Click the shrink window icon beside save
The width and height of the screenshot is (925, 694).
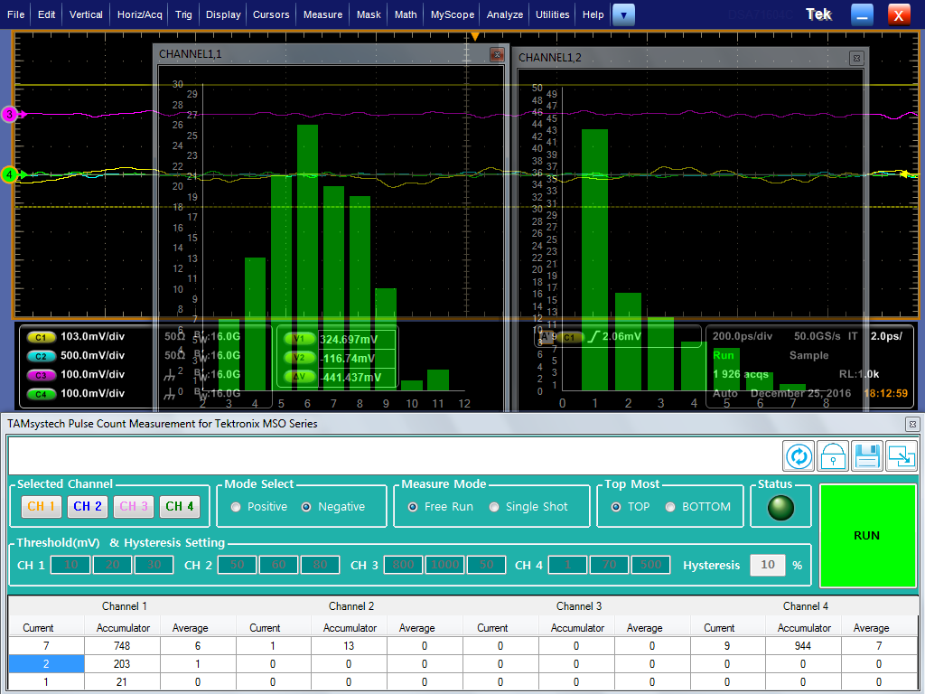click(902, 456)
